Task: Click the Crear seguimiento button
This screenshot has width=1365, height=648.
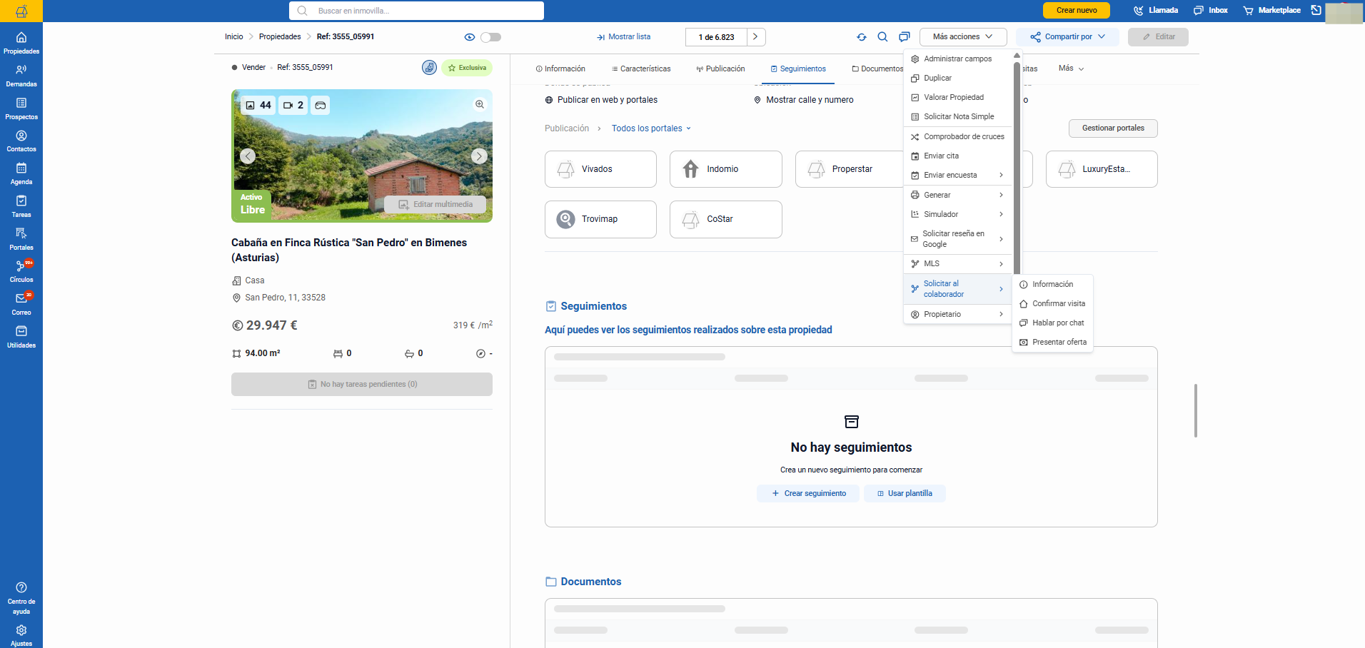Action: pyautogui.click(x=808, y=494)
